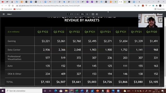The height and width of the screenshot is (93, 166).
Task: Select the Gaming row label
Action: coord(11,41)
